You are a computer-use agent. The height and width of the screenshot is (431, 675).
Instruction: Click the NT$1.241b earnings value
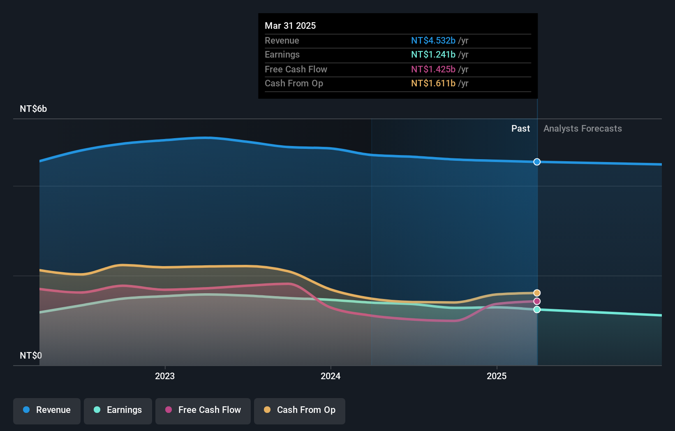(x=433, y=55)
